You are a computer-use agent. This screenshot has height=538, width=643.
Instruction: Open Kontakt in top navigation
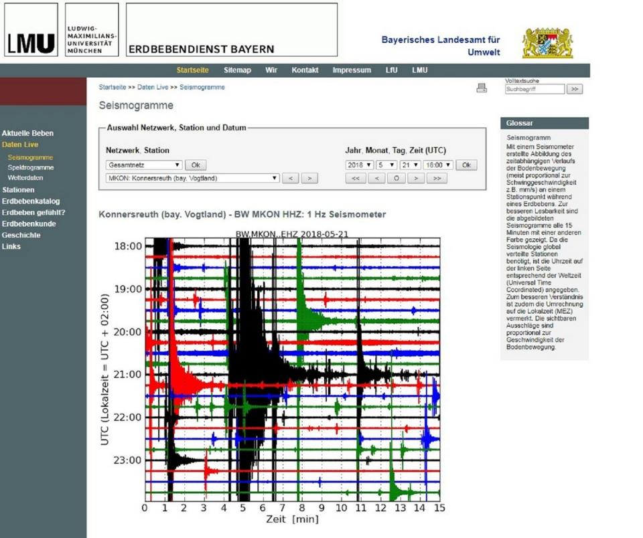[x=305, y=70]
